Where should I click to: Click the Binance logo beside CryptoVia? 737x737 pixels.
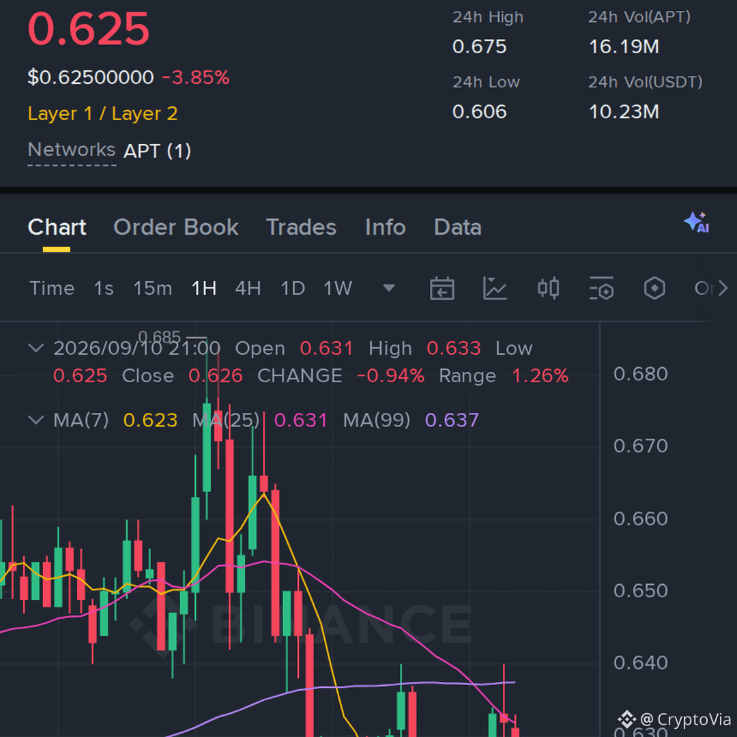click(626, 719)
